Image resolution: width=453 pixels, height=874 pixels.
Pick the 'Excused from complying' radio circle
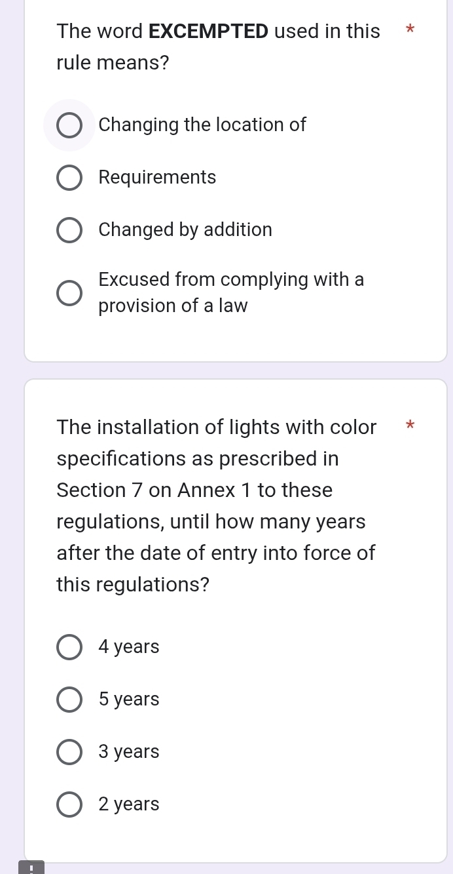(69, 293)
